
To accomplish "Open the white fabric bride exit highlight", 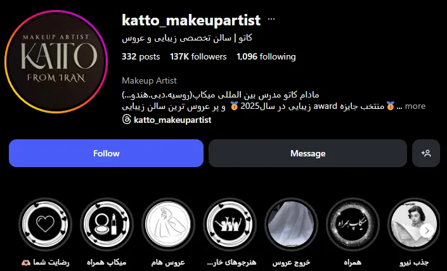I will click(291, 224).
